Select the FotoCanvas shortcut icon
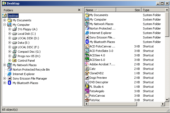170x113 pixels. click(87, 96)
